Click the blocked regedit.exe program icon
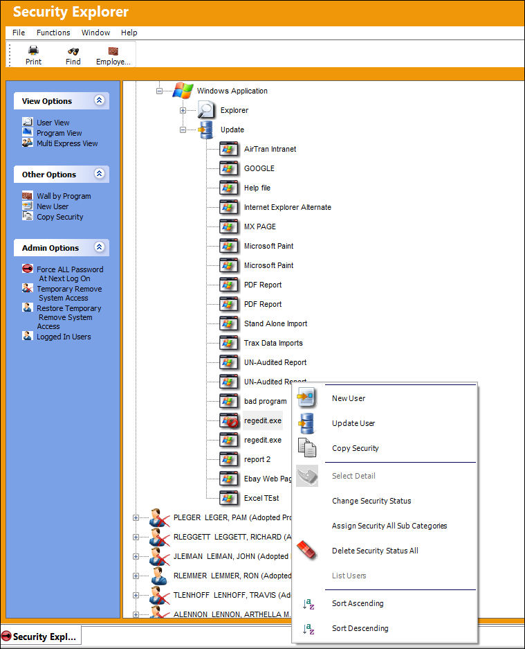The image size is (525, 649). coord(230,420)
